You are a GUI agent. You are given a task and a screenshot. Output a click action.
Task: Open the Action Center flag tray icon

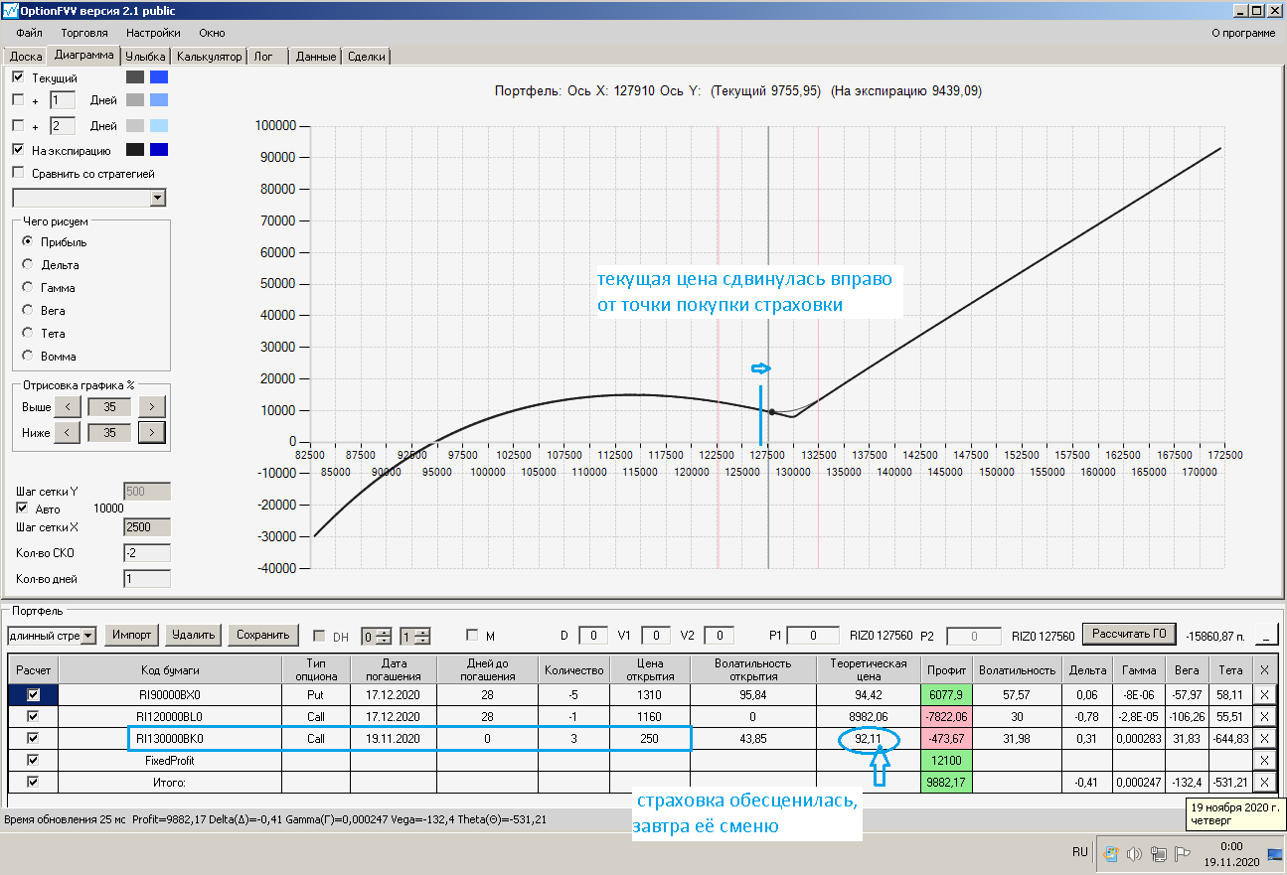1183,852
